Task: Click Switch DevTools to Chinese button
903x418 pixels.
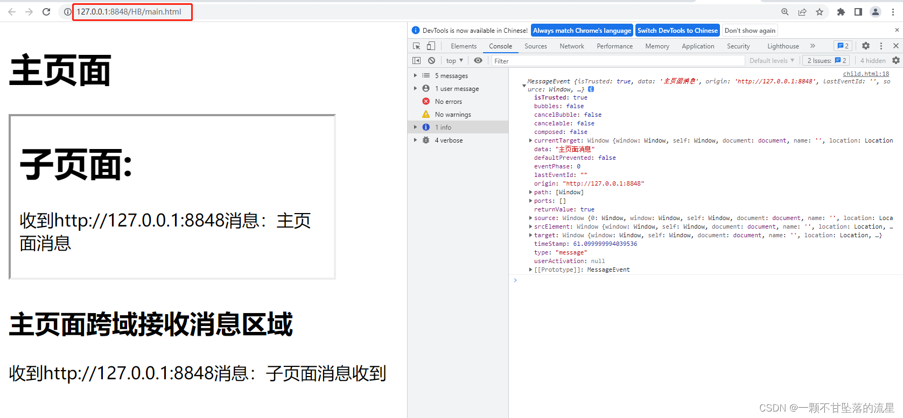Action: pyautogui.click(x=678, y=31)
